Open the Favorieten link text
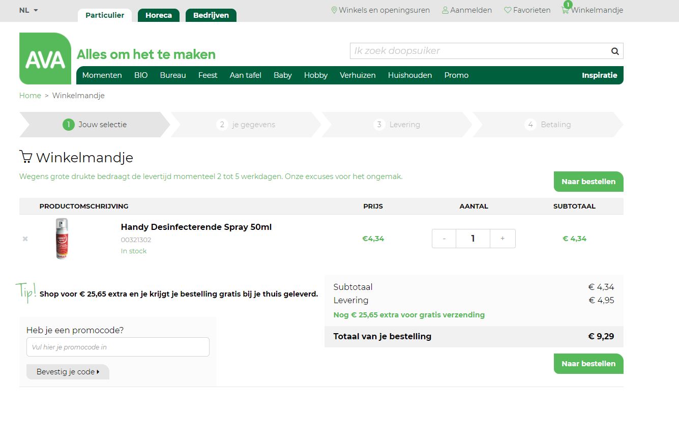The width and height of the screenshot is (679, 441). coord(532,10)
